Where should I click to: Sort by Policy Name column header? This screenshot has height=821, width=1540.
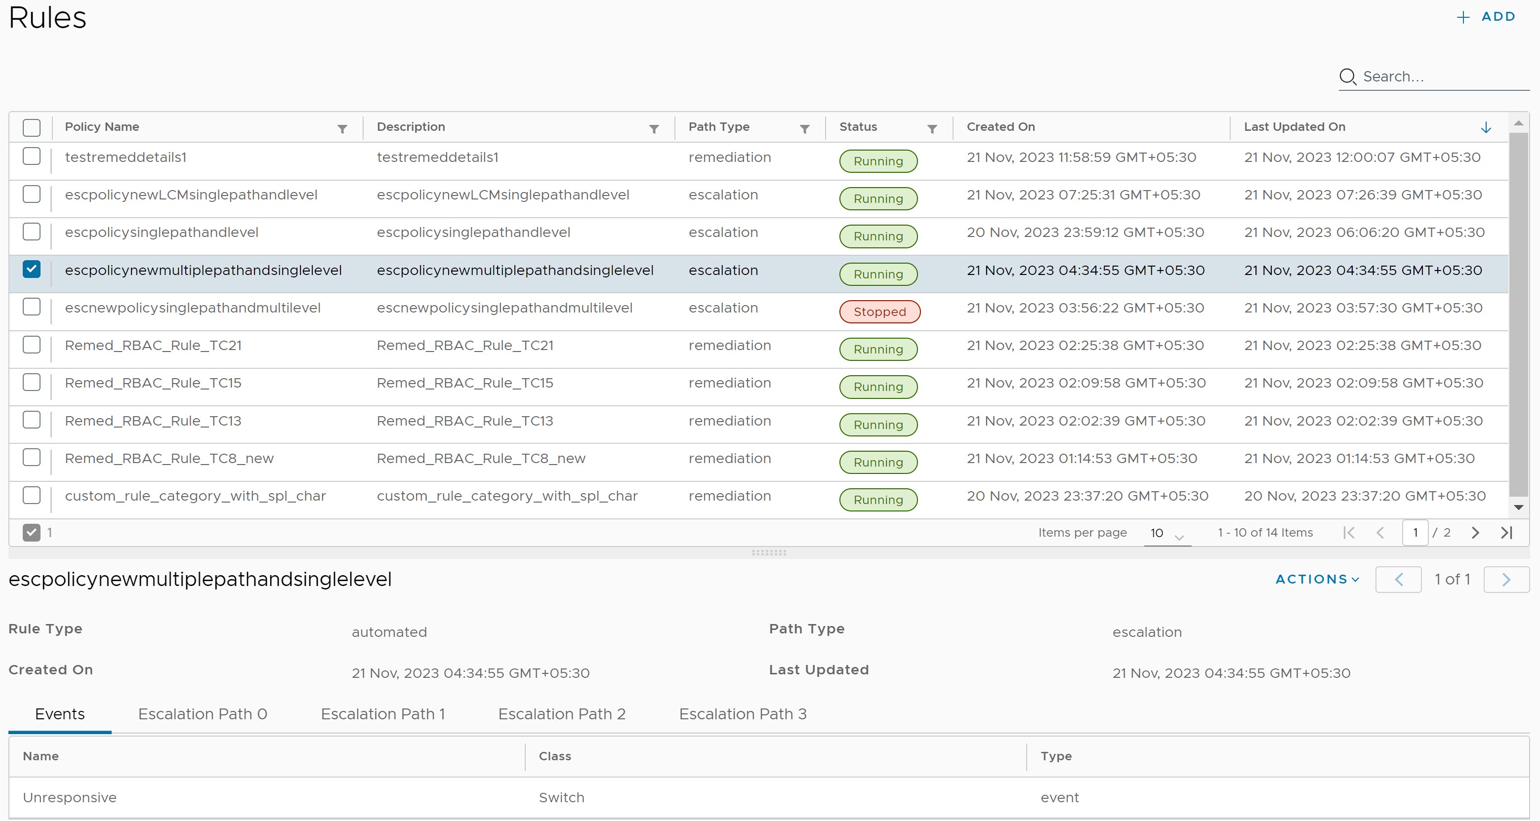pyautogui.click(x=102, y=127)
